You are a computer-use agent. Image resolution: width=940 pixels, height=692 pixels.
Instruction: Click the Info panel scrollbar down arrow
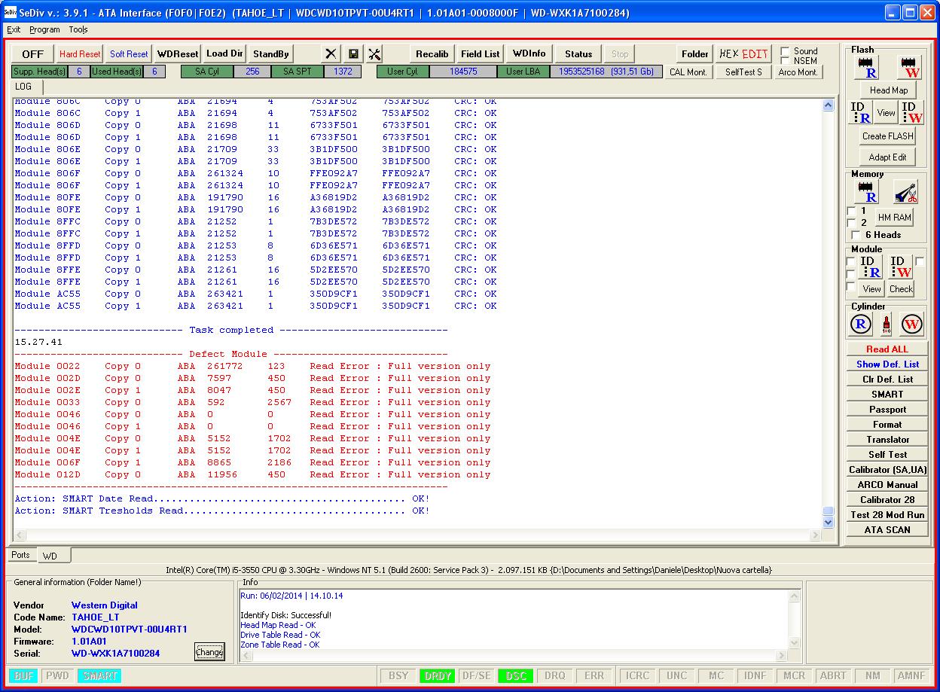coord(794,643)
